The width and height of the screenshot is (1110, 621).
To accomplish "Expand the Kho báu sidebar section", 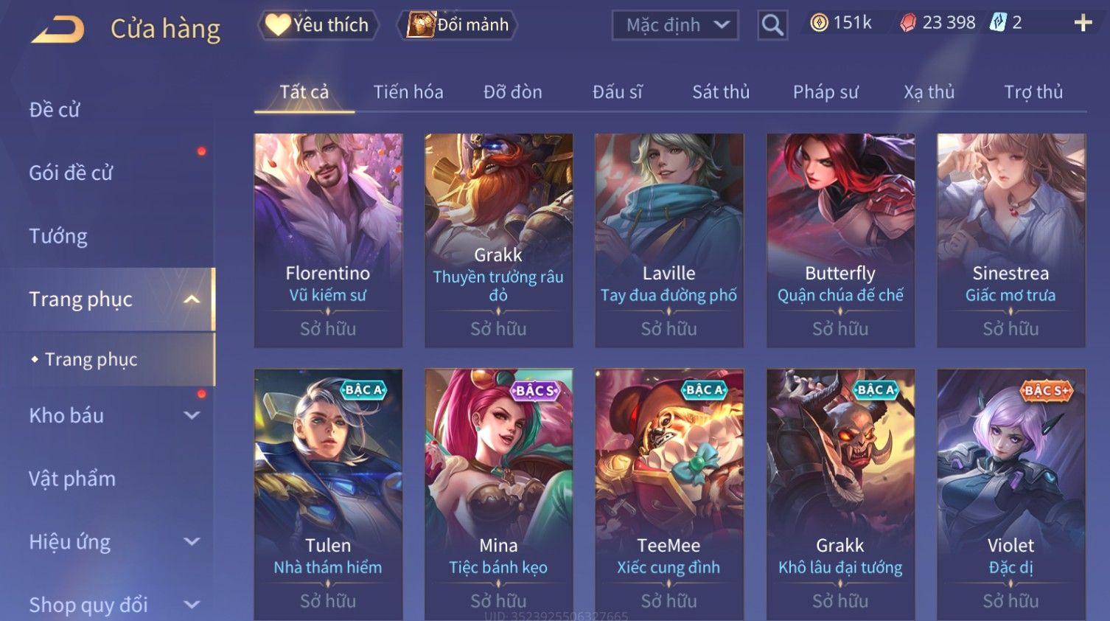I will click(x=192, y=415).
